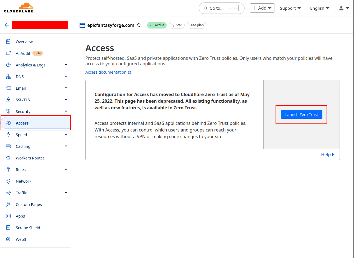Click the Workers Routes diamond icon
The image size is (354, 258).
click(8, 158)
